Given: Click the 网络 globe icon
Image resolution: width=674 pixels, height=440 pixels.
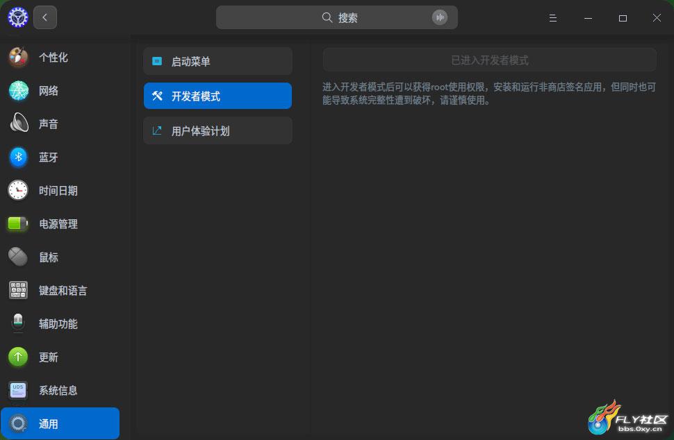Looking at the screenshot, I should (19, 91).
